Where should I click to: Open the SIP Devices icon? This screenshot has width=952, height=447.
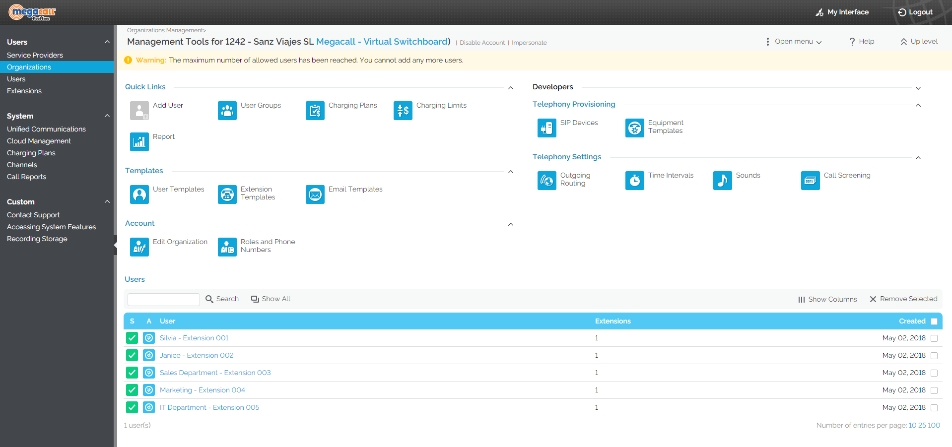(546, 128)
